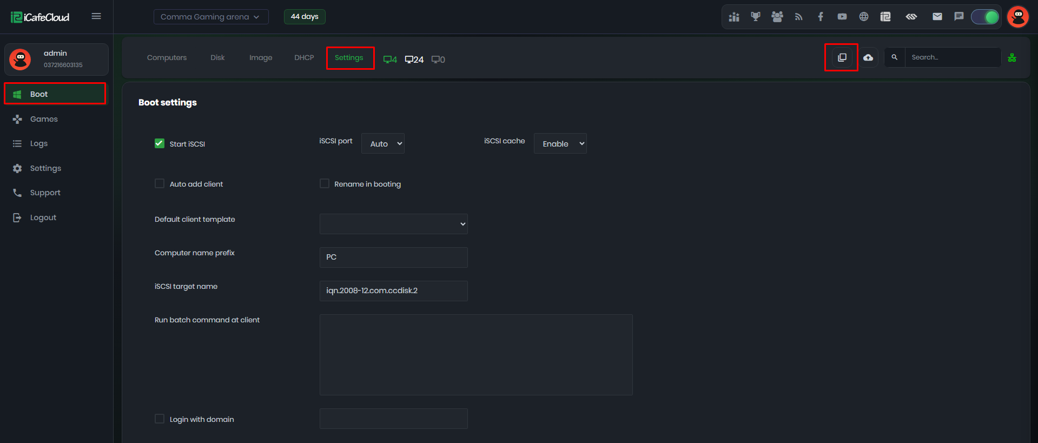Enable the Rename in booting checkbox
This screenshot has width=1038, height=443.
(x=325, y=183)
